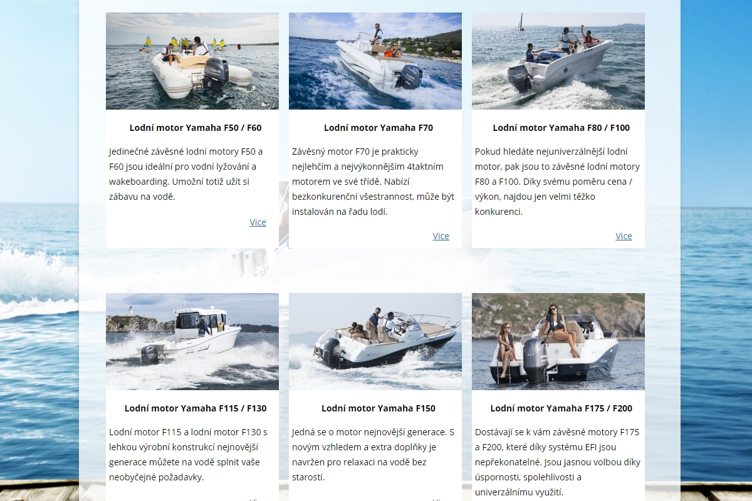The height and width of the screenshot is (501, 752).
Task: Follow the Více link under the F50 / F60 description
Action: [x=258, y=222]
